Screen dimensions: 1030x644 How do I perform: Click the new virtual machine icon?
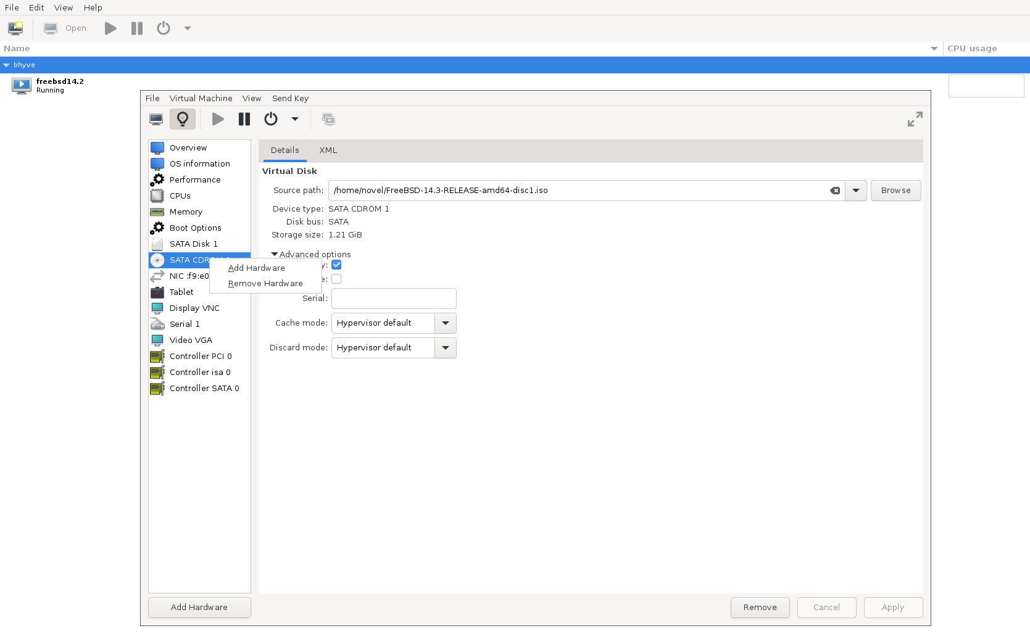coord(15,28)
